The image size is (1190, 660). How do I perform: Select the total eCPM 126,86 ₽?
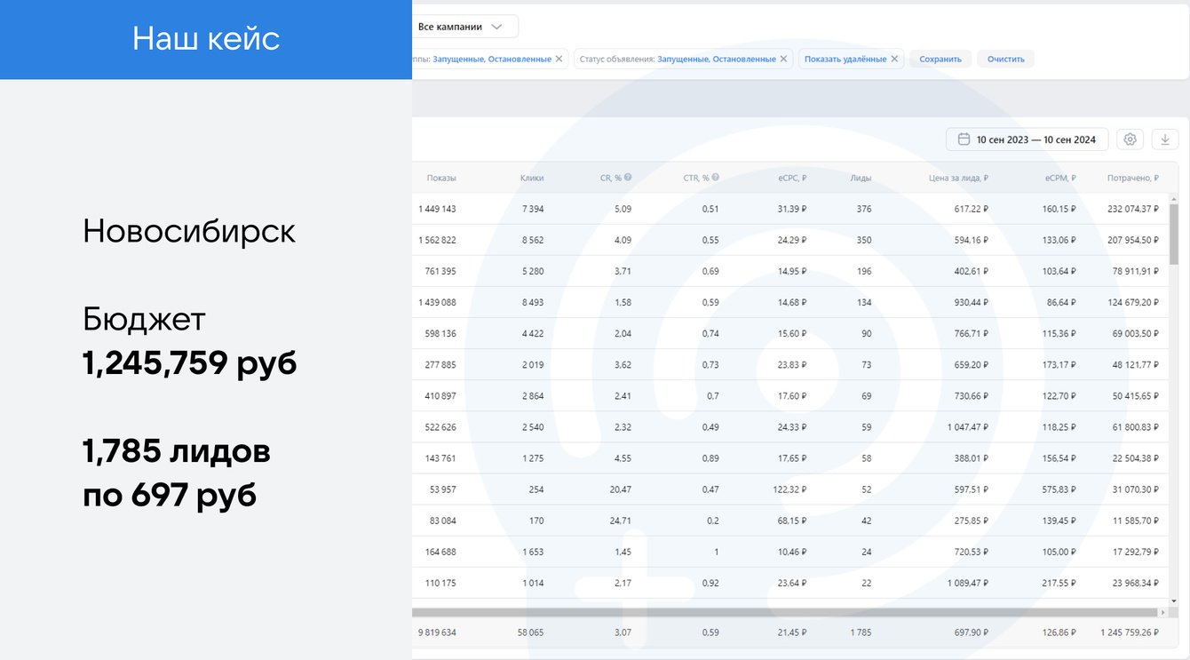tap(1058, 632)
